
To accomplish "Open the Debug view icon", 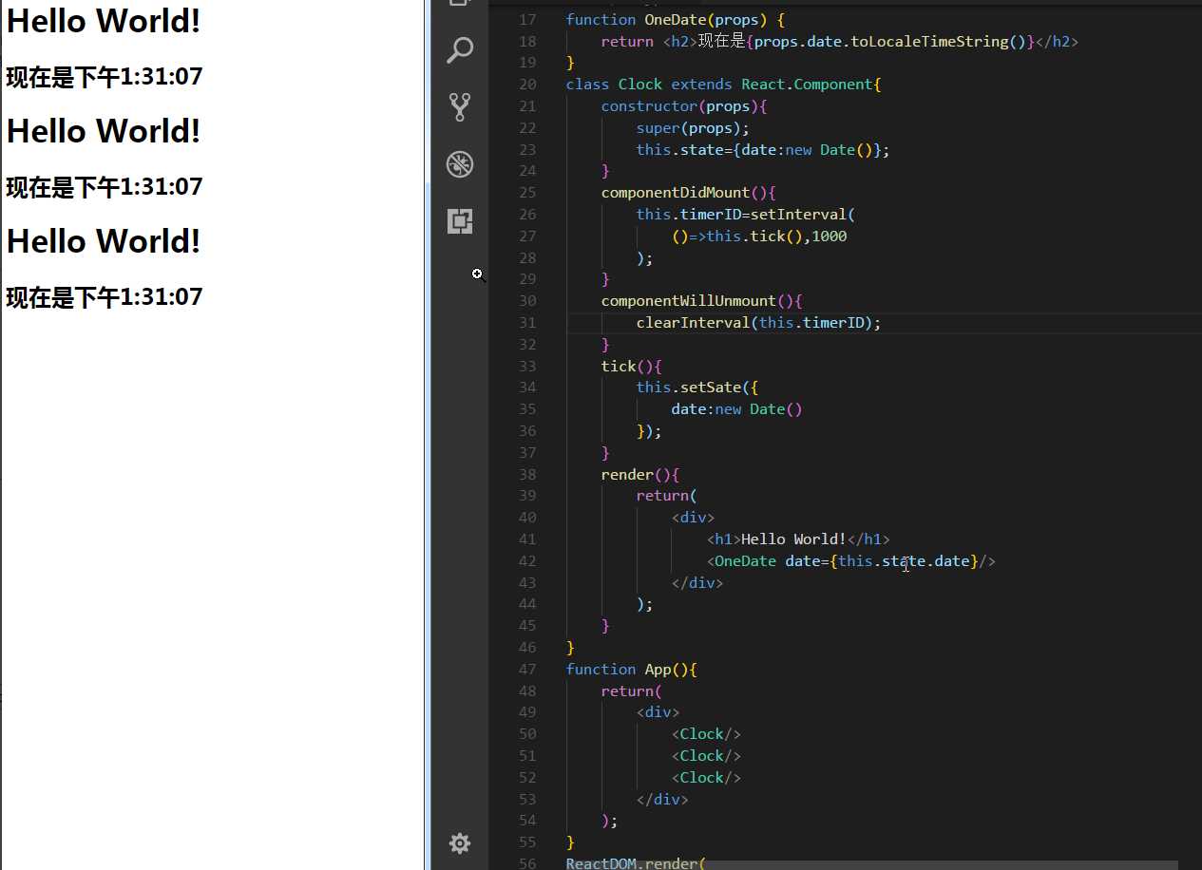I will click(x=460, y=164).
